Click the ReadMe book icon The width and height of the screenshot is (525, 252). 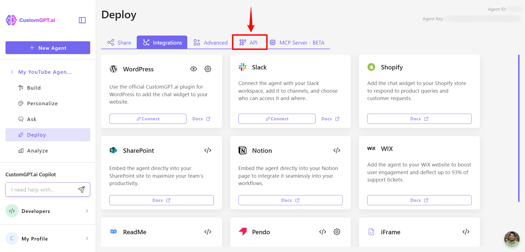tap(113, 232)
